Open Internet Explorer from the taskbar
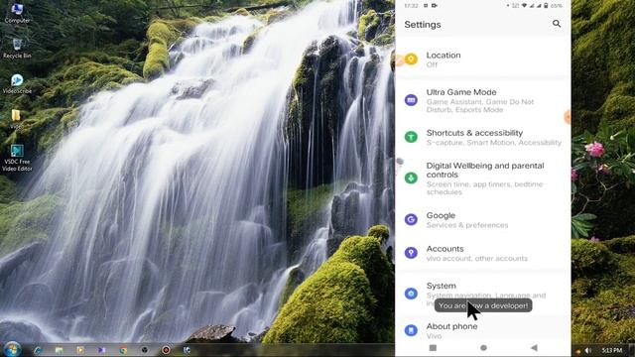The image size is (635, 357). 38,350
